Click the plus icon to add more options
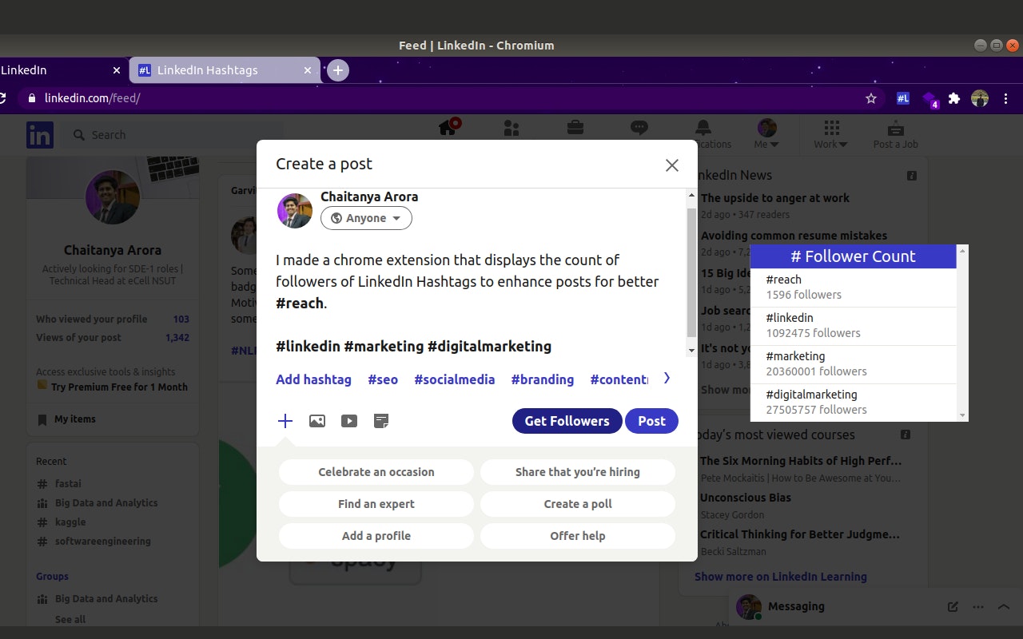The height and width of the screenshot is (639, 1023). (x=285, y=421)
